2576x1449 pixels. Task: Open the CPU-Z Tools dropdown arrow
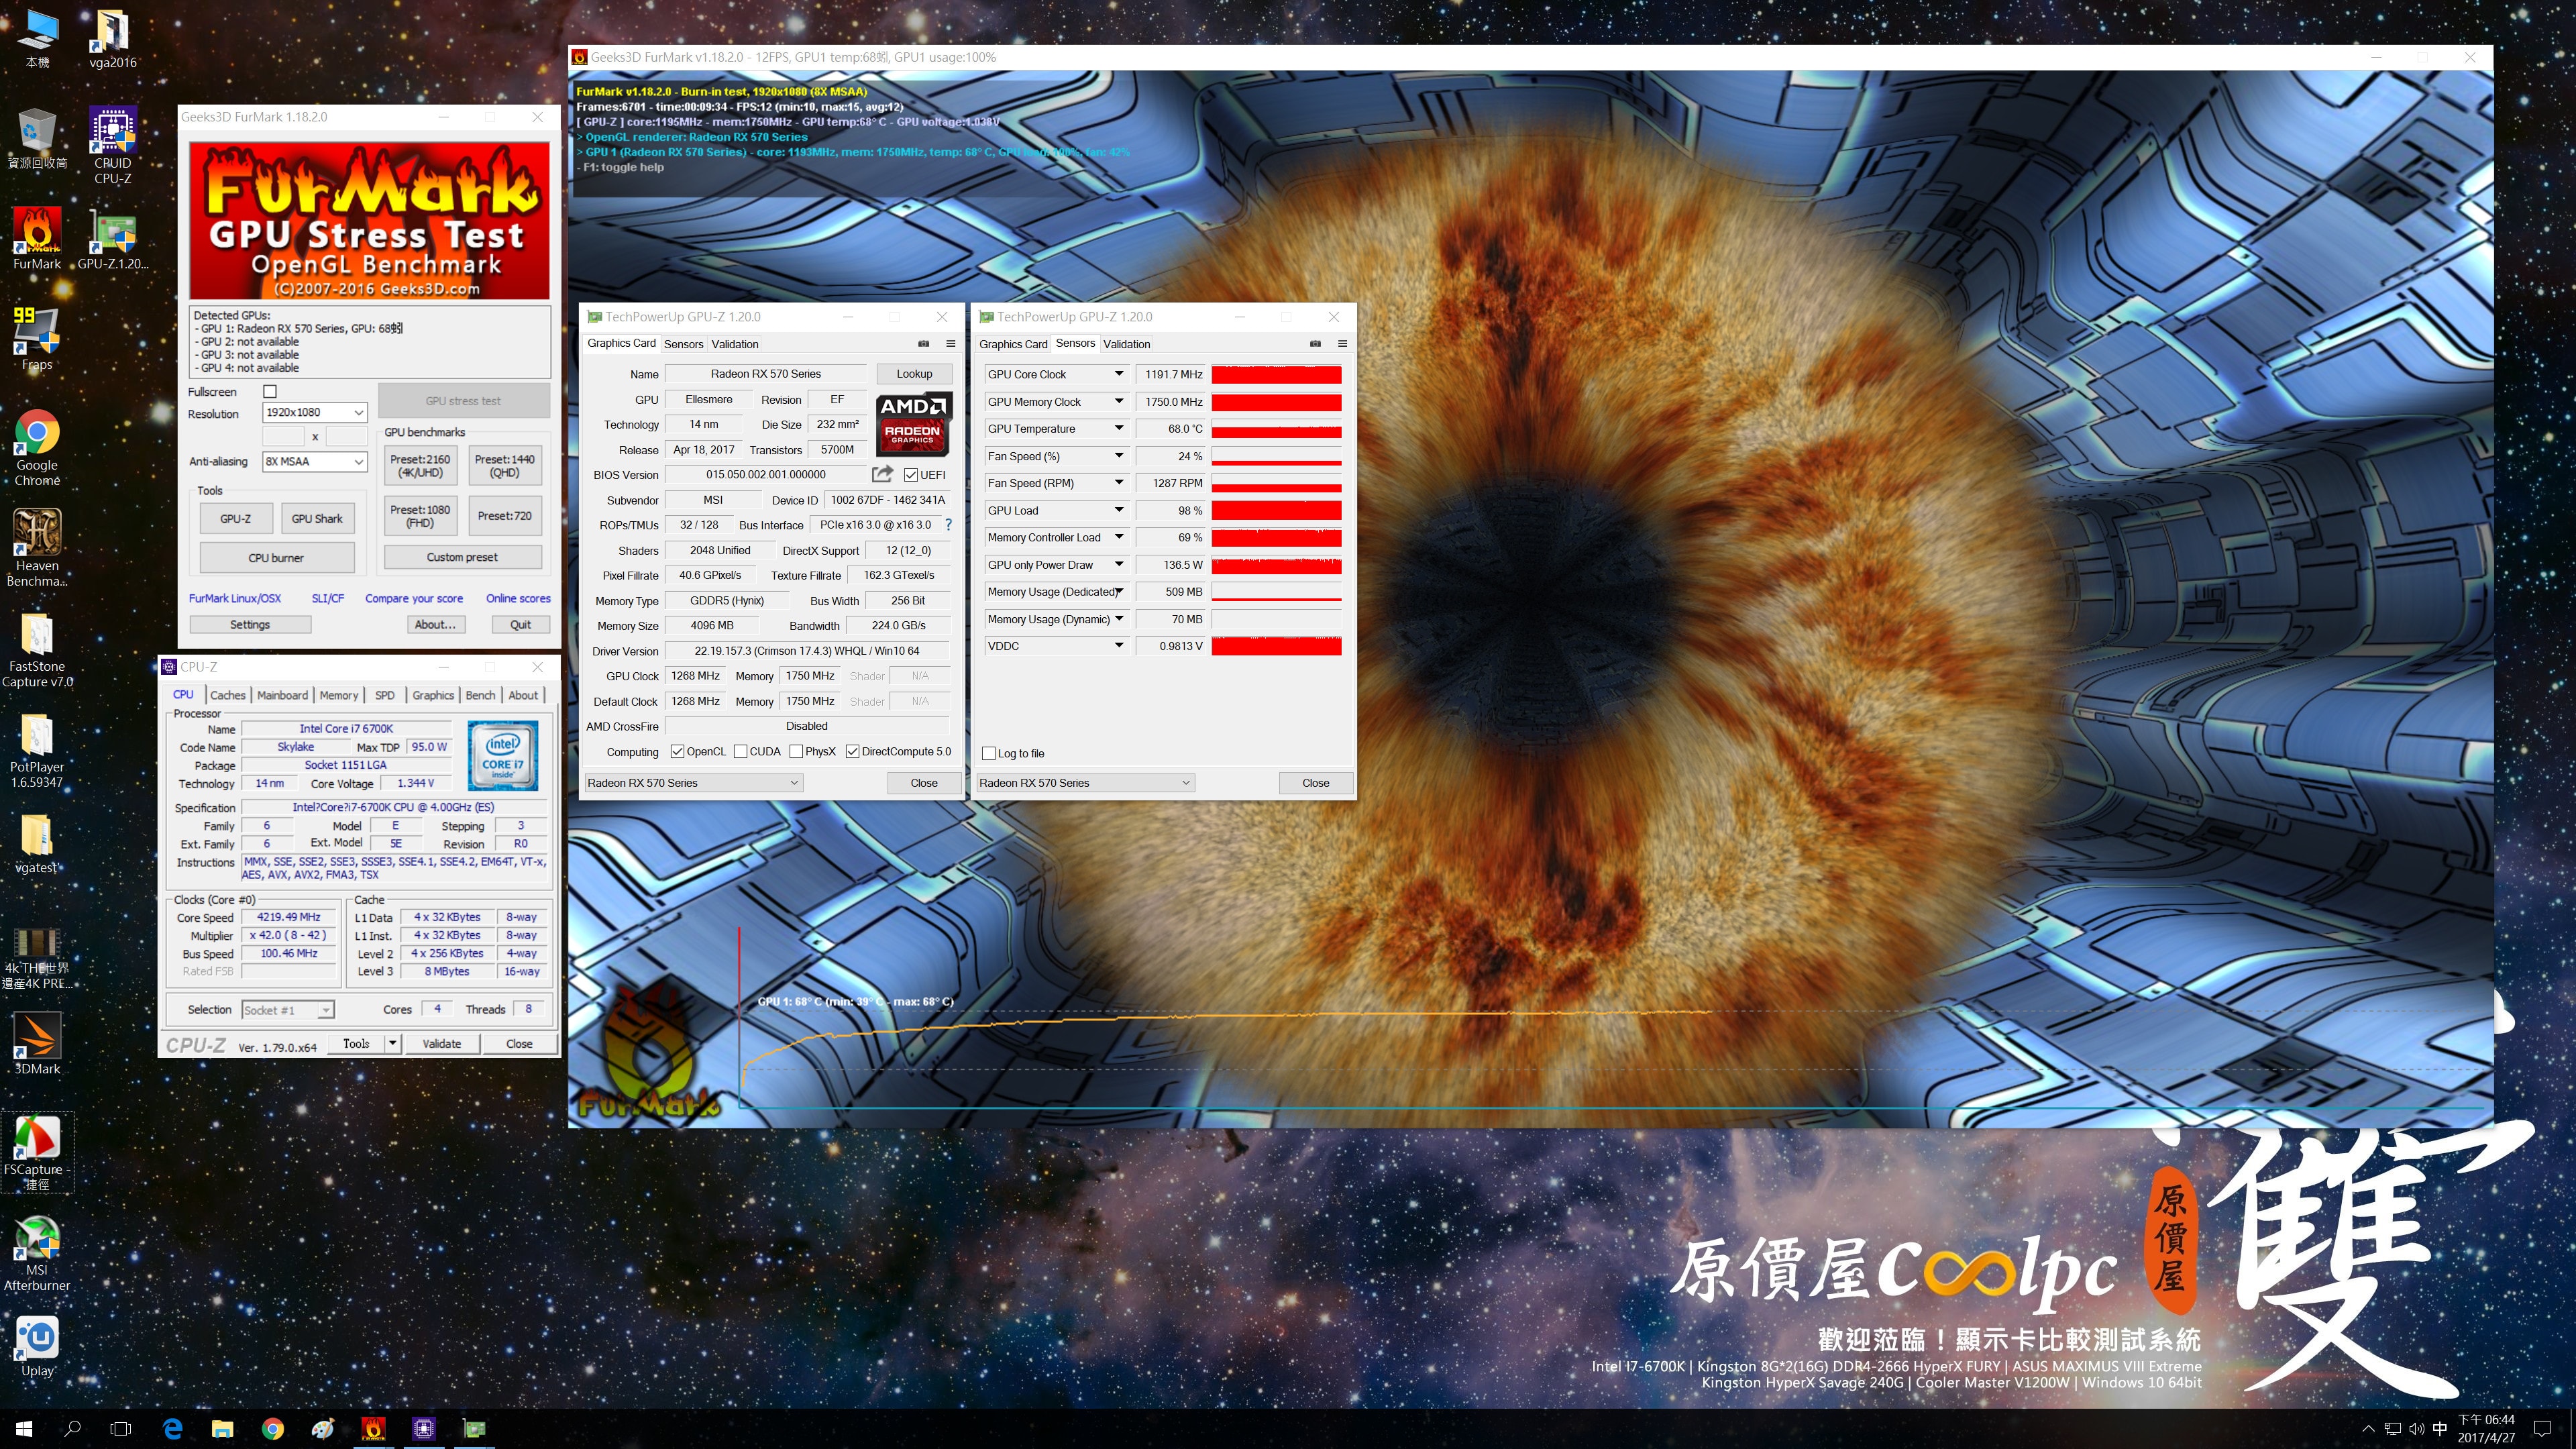point(393,1043)
